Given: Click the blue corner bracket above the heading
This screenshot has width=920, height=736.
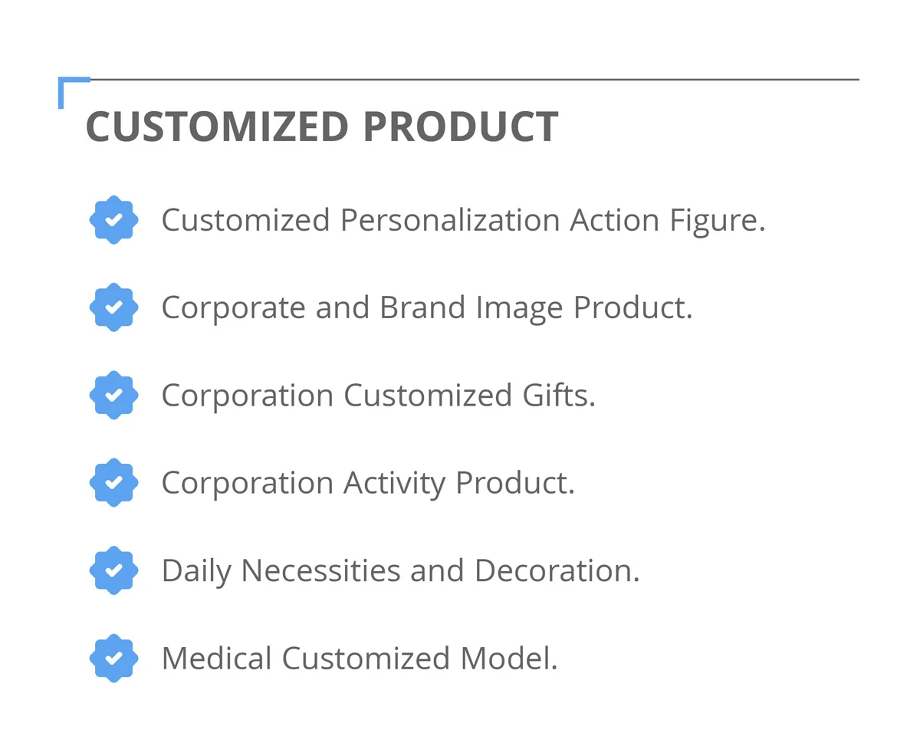Looking at the screenshot, I should (74, 92).
